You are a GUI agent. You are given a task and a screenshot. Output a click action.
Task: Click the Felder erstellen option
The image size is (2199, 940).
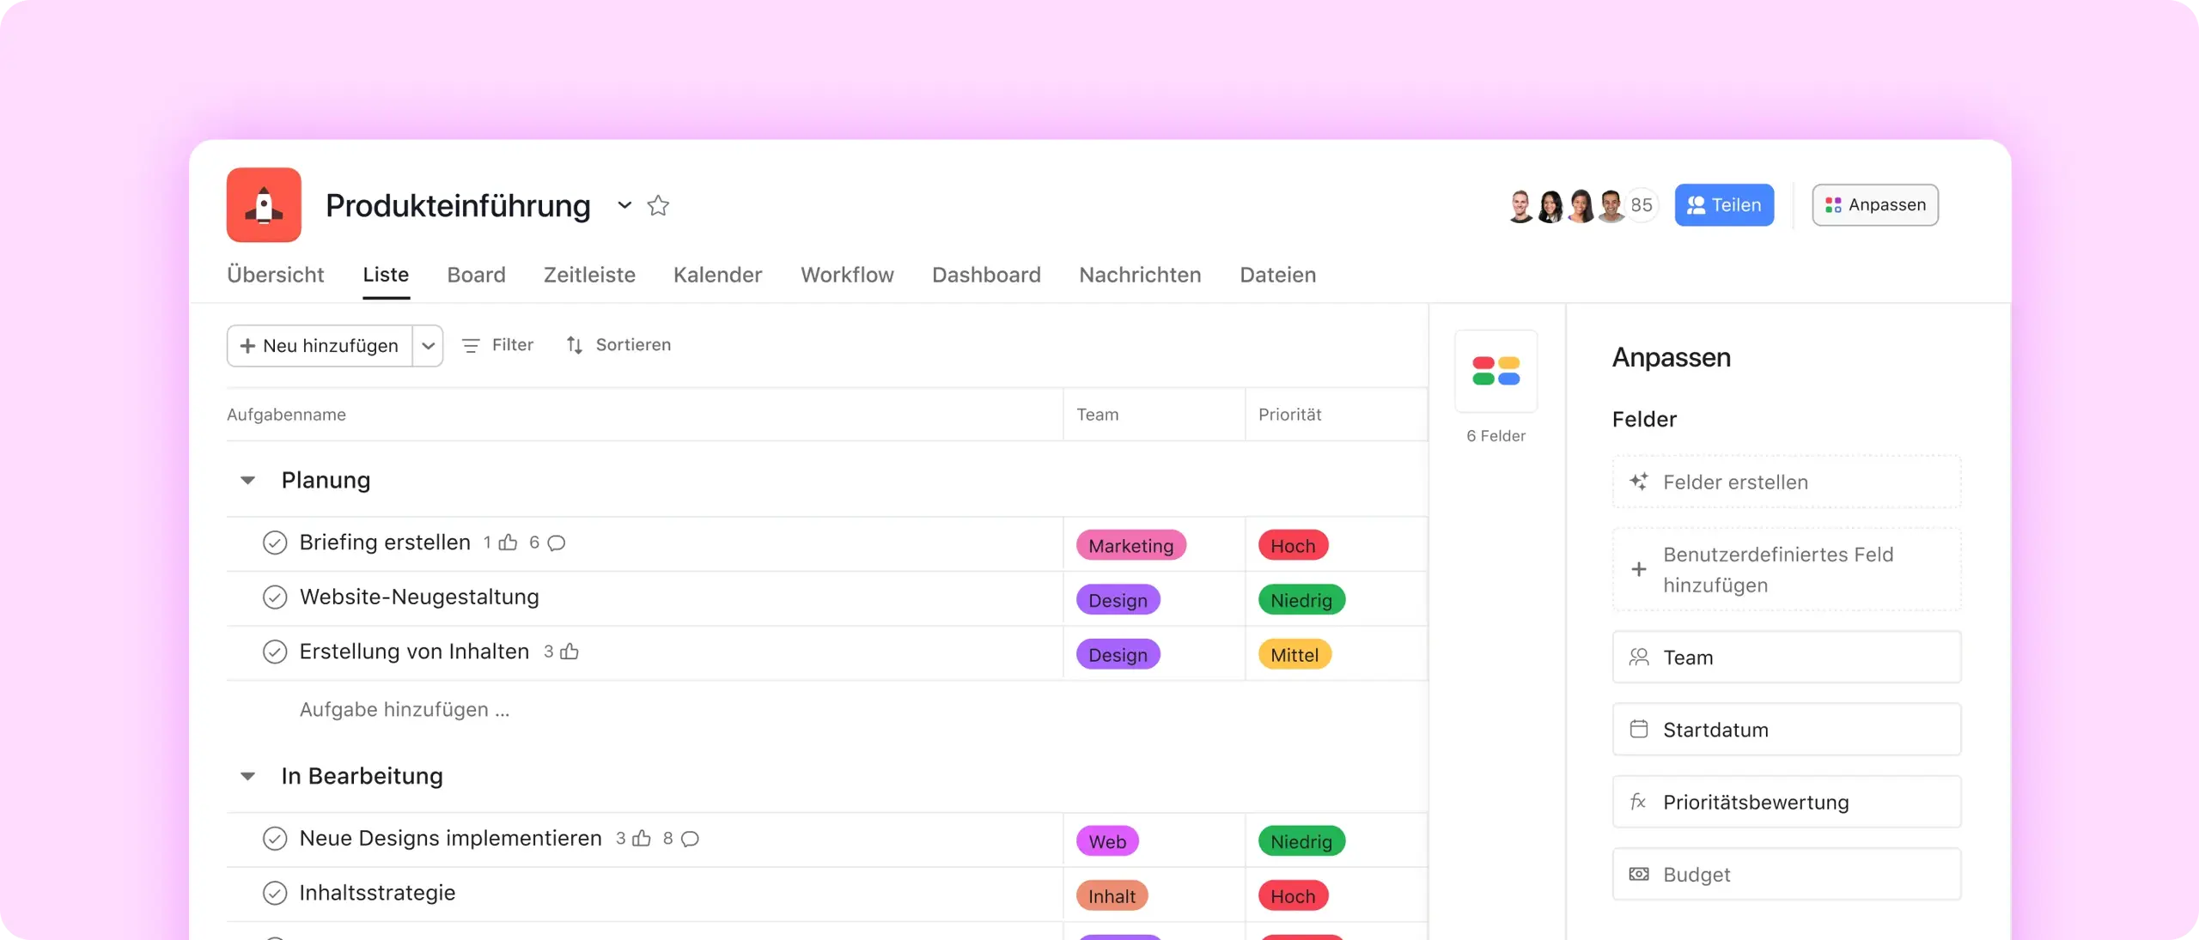[x=1787, y=482]
